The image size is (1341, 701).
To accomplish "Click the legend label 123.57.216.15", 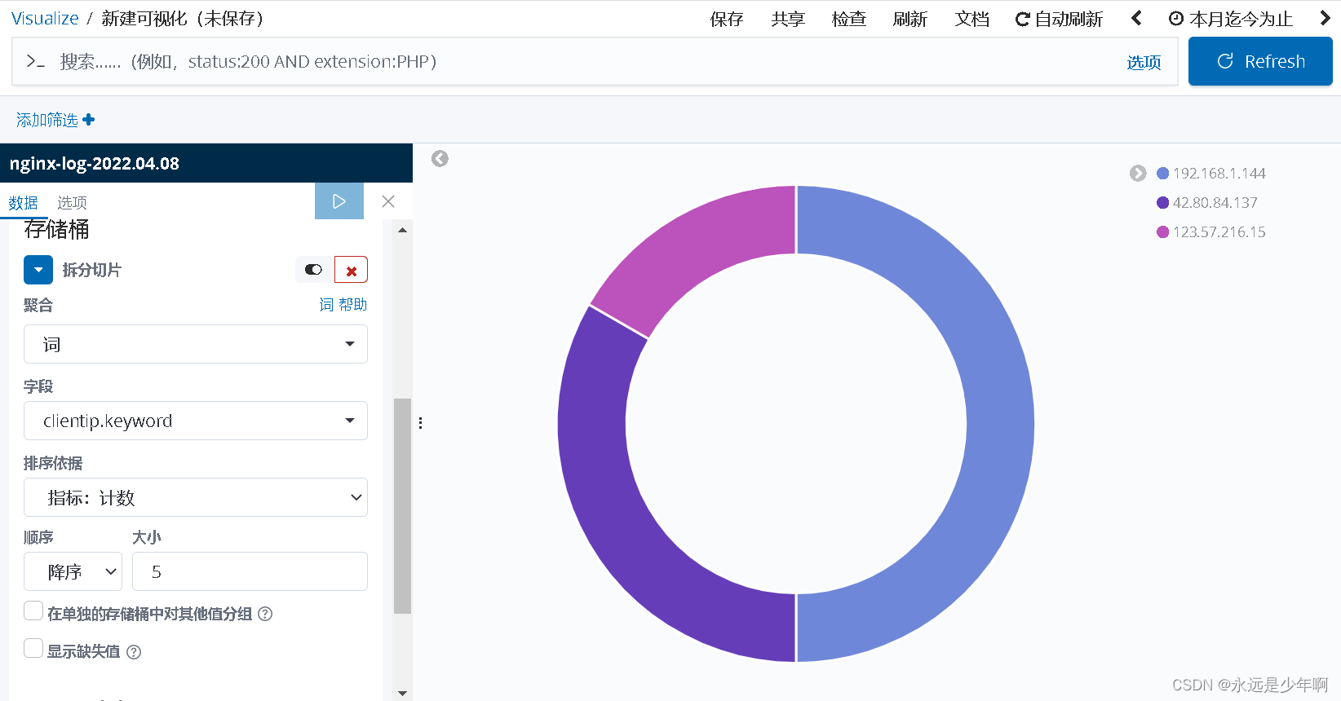I will tap(1219, 232).
